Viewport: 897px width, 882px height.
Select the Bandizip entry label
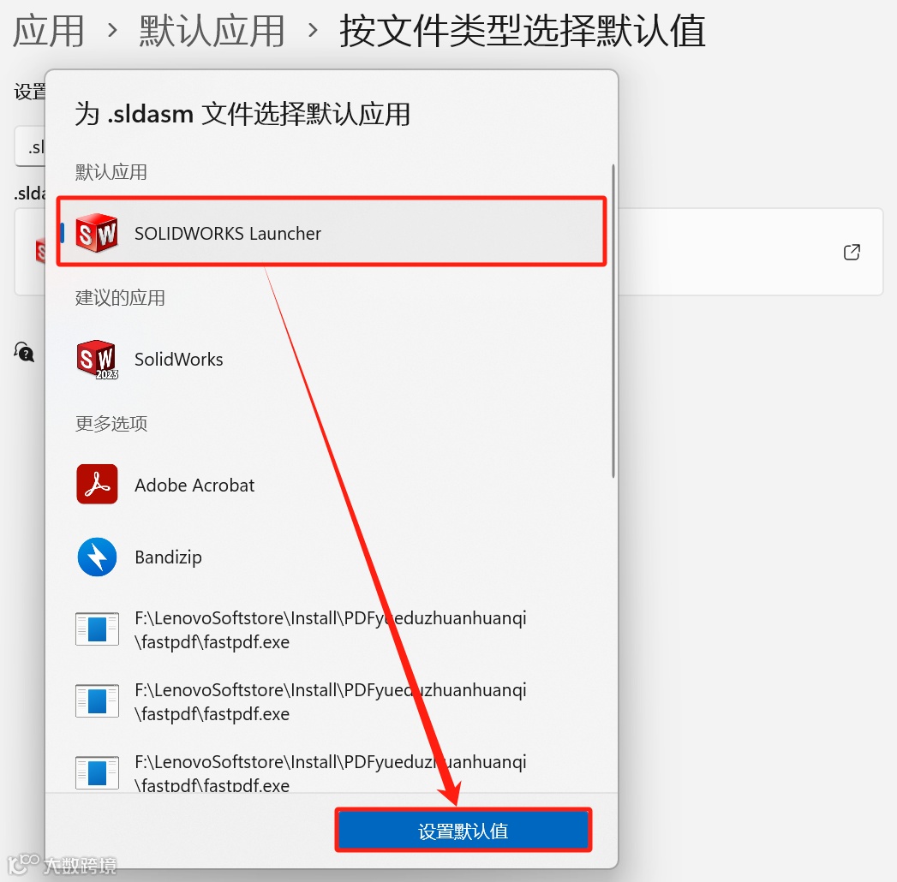click(x=168, y=557)
